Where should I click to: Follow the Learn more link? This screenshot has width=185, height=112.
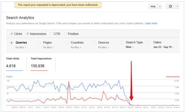[x=151, y=23]
